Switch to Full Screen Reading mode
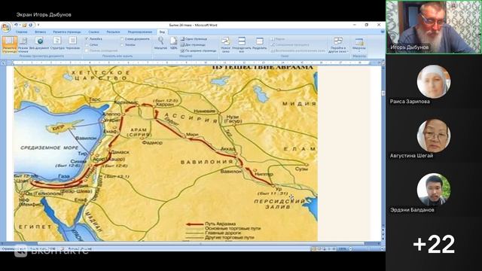 23,44
